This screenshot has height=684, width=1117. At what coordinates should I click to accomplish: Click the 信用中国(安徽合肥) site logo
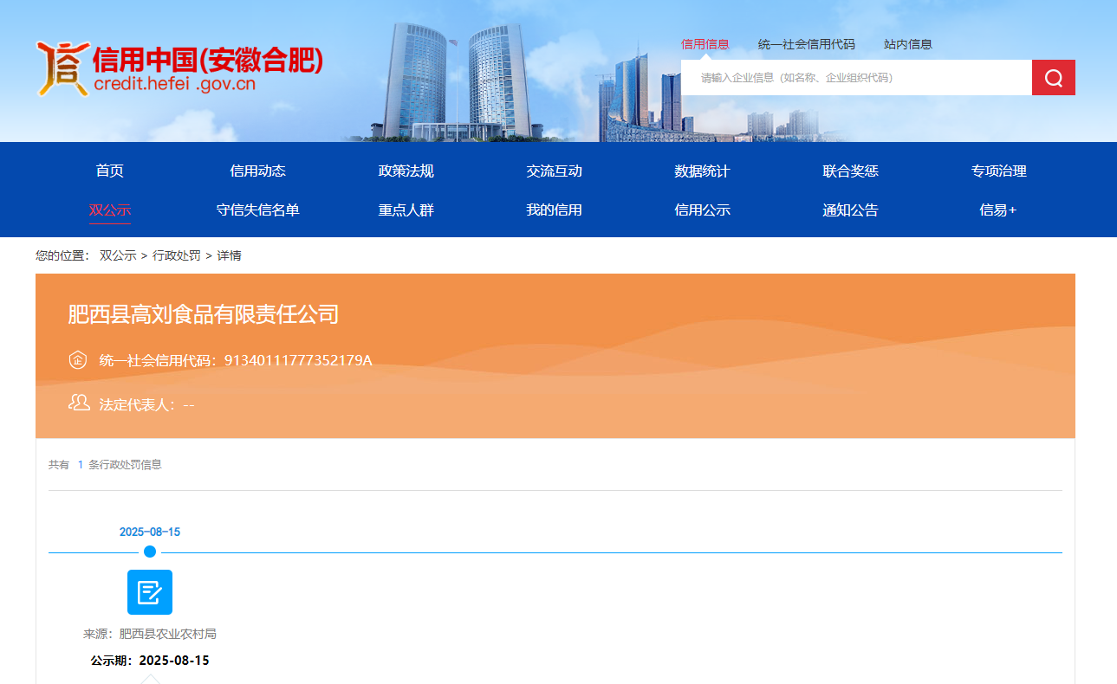point(179,68)
